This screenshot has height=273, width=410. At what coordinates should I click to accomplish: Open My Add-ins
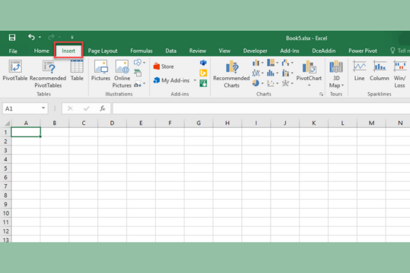(x=172, y=81)
